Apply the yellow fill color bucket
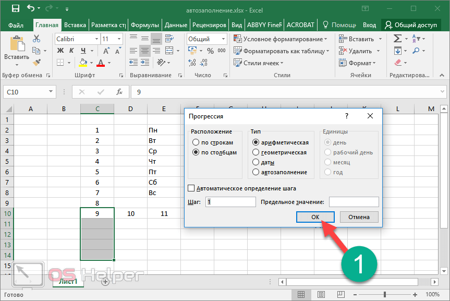This screenshot has height=301, width=450. [x=83, y=63]
